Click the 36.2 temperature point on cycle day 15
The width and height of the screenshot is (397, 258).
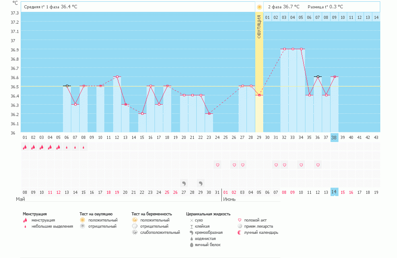tap(142, 114)
